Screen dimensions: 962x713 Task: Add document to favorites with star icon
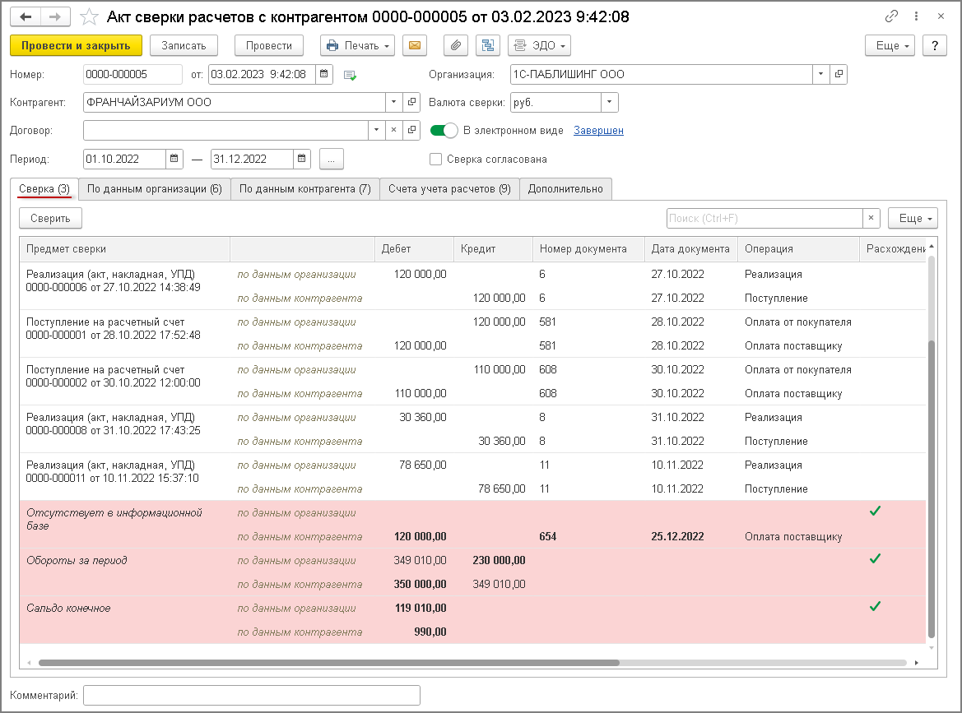click(89, 16)
